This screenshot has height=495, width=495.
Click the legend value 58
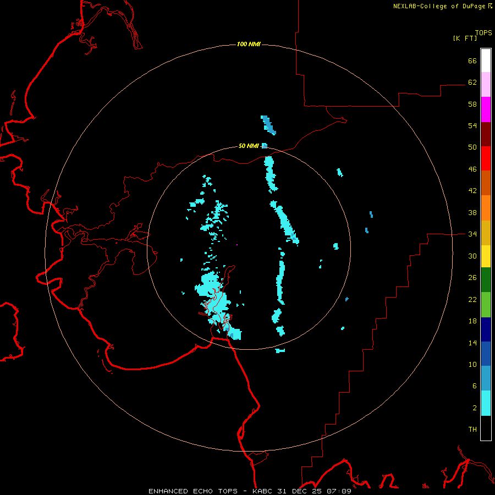coord(472,104)
